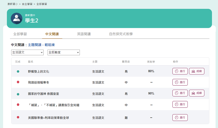Click 進行 for 野餐墊上的文化
218x128 pixels.
(x=180, y=71)
